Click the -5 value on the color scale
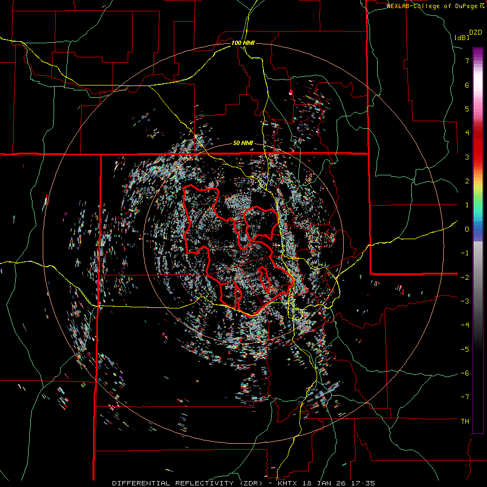 coord(465,349)
